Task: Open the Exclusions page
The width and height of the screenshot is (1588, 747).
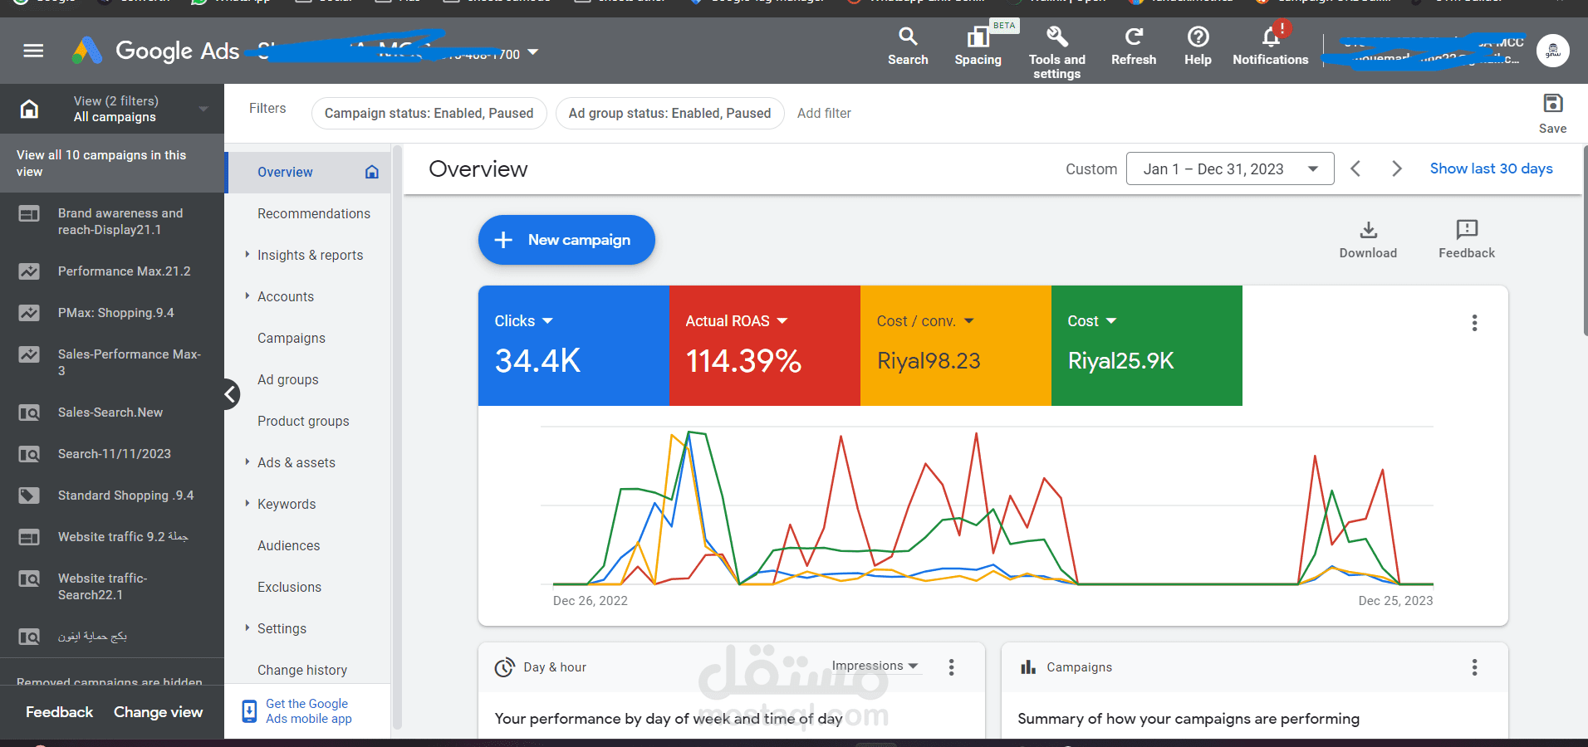Action: click(x=289, y=587)
